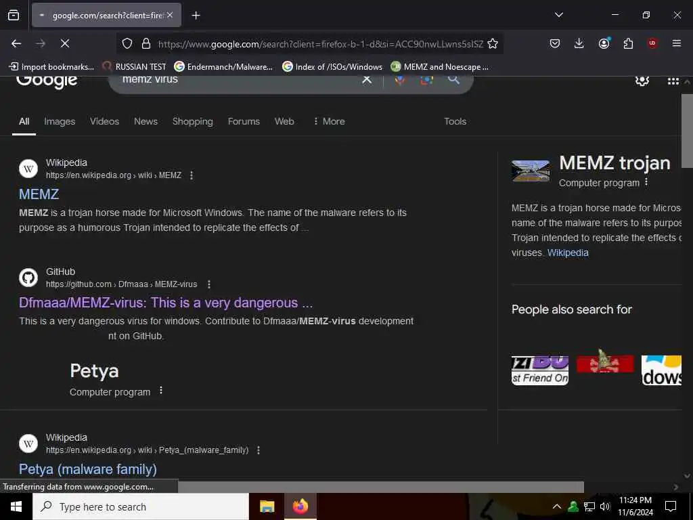Image resolution: width=693 pixels, height=520 pixels.
Task: Click taskbar Type here to search
Action: (141, 506)
